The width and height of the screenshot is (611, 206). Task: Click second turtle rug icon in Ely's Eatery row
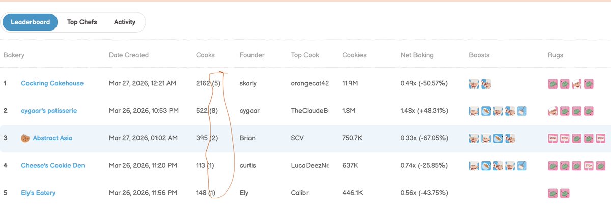(x=565, y=193)
